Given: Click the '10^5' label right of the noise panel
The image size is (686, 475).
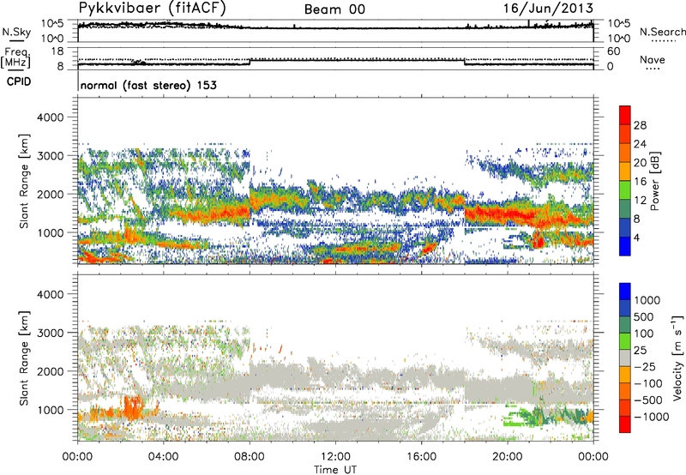Looking at the screenshot, I should click(x=619, y=23).
